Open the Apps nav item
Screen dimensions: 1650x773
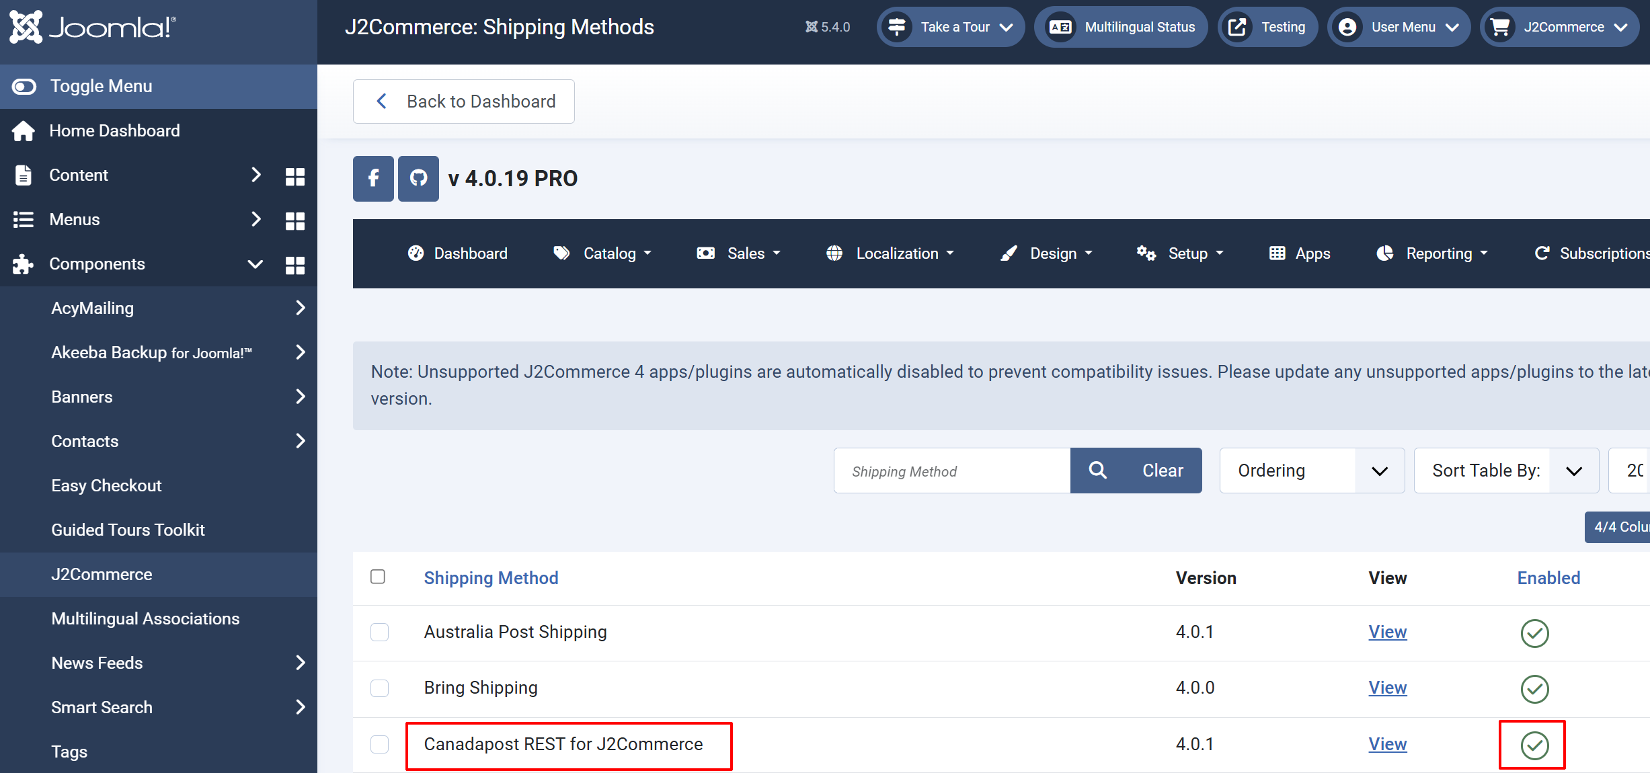point(1300,253)
